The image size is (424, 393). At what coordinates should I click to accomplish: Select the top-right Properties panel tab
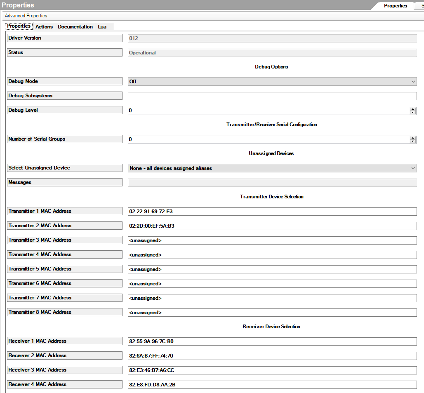396,6
